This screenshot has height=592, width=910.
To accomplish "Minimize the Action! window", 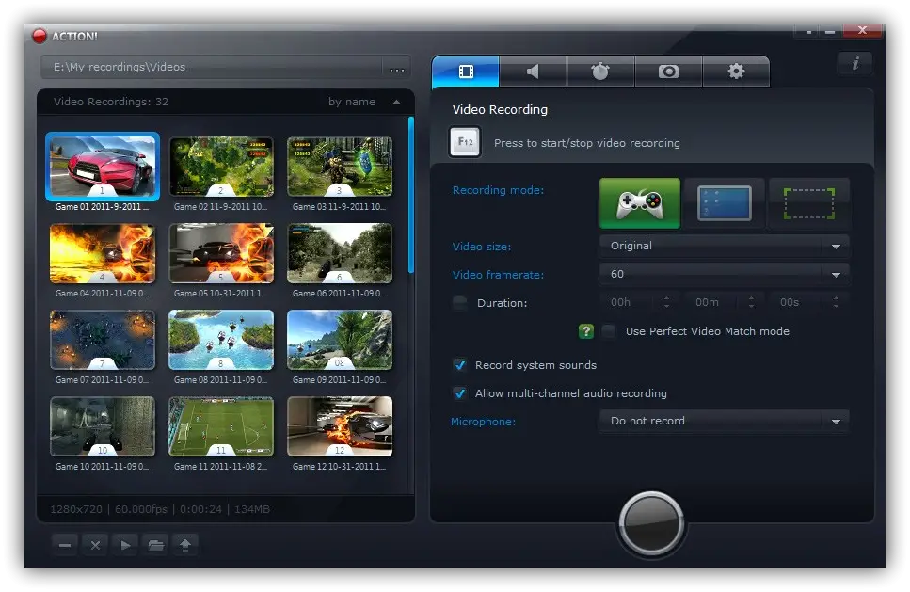I will [830, 32].
